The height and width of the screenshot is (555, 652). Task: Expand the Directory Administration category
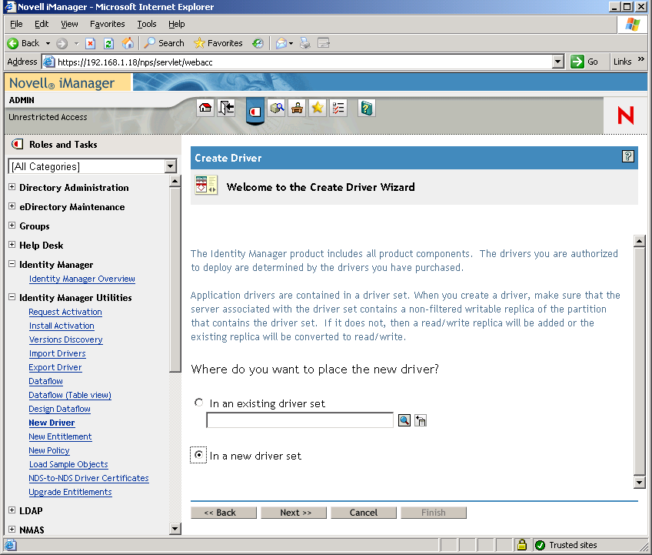click(x=11, y=187)
